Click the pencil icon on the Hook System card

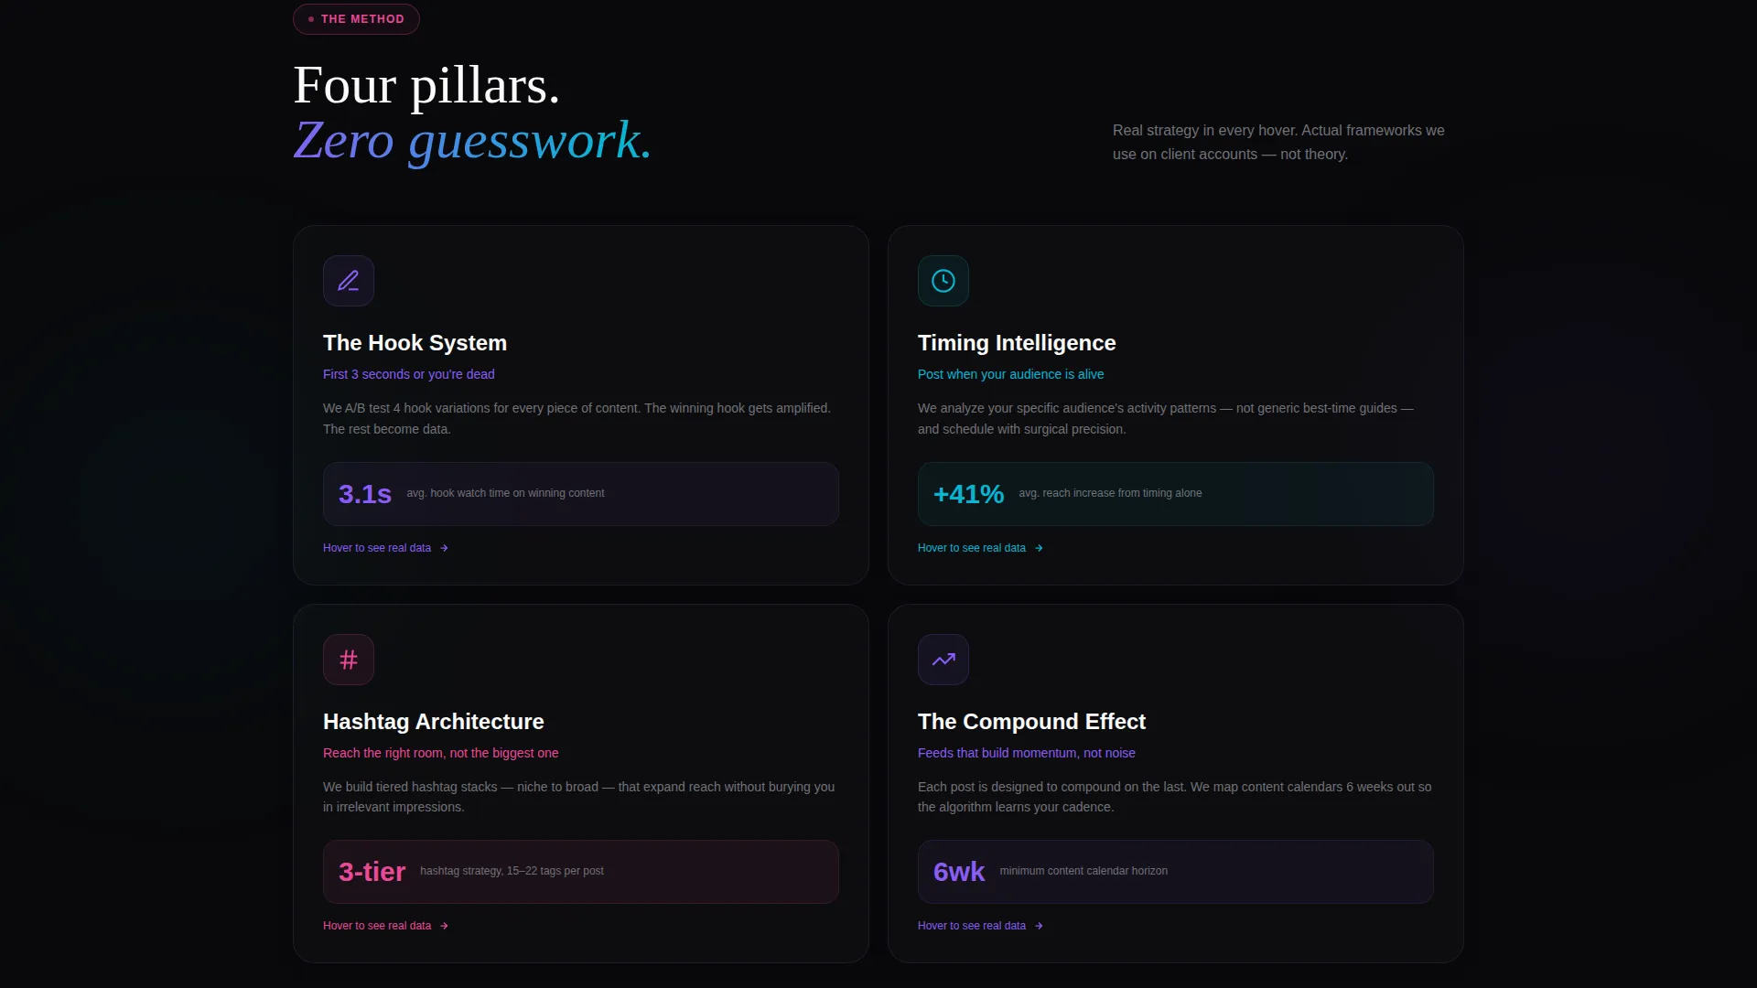coord(349,281)
